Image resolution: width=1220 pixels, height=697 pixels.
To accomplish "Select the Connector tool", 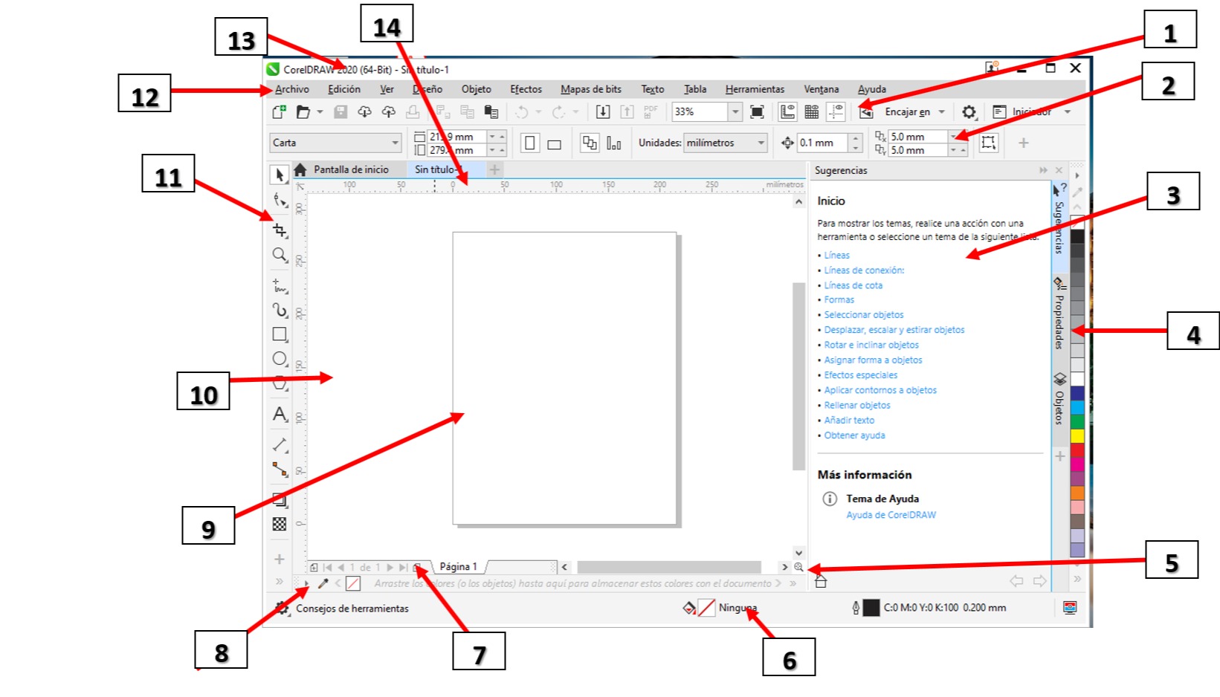I will click(280, 470).
